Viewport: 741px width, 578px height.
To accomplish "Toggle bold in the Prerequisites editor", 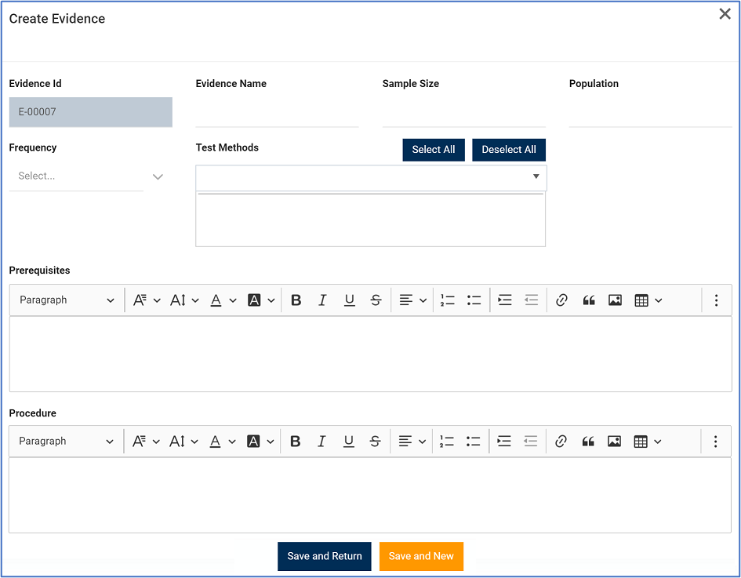I will [296, 300].
